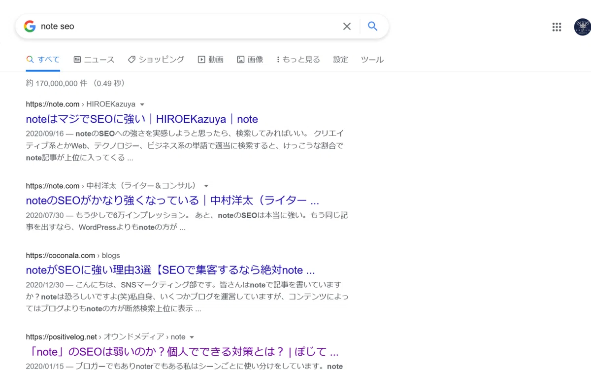The height and width of the screenshot is (370, 591).
Task: Open result 'noteはマジでSEOに強い｜HIROEKazuya｜note'
Action: [x=142, y=119]
